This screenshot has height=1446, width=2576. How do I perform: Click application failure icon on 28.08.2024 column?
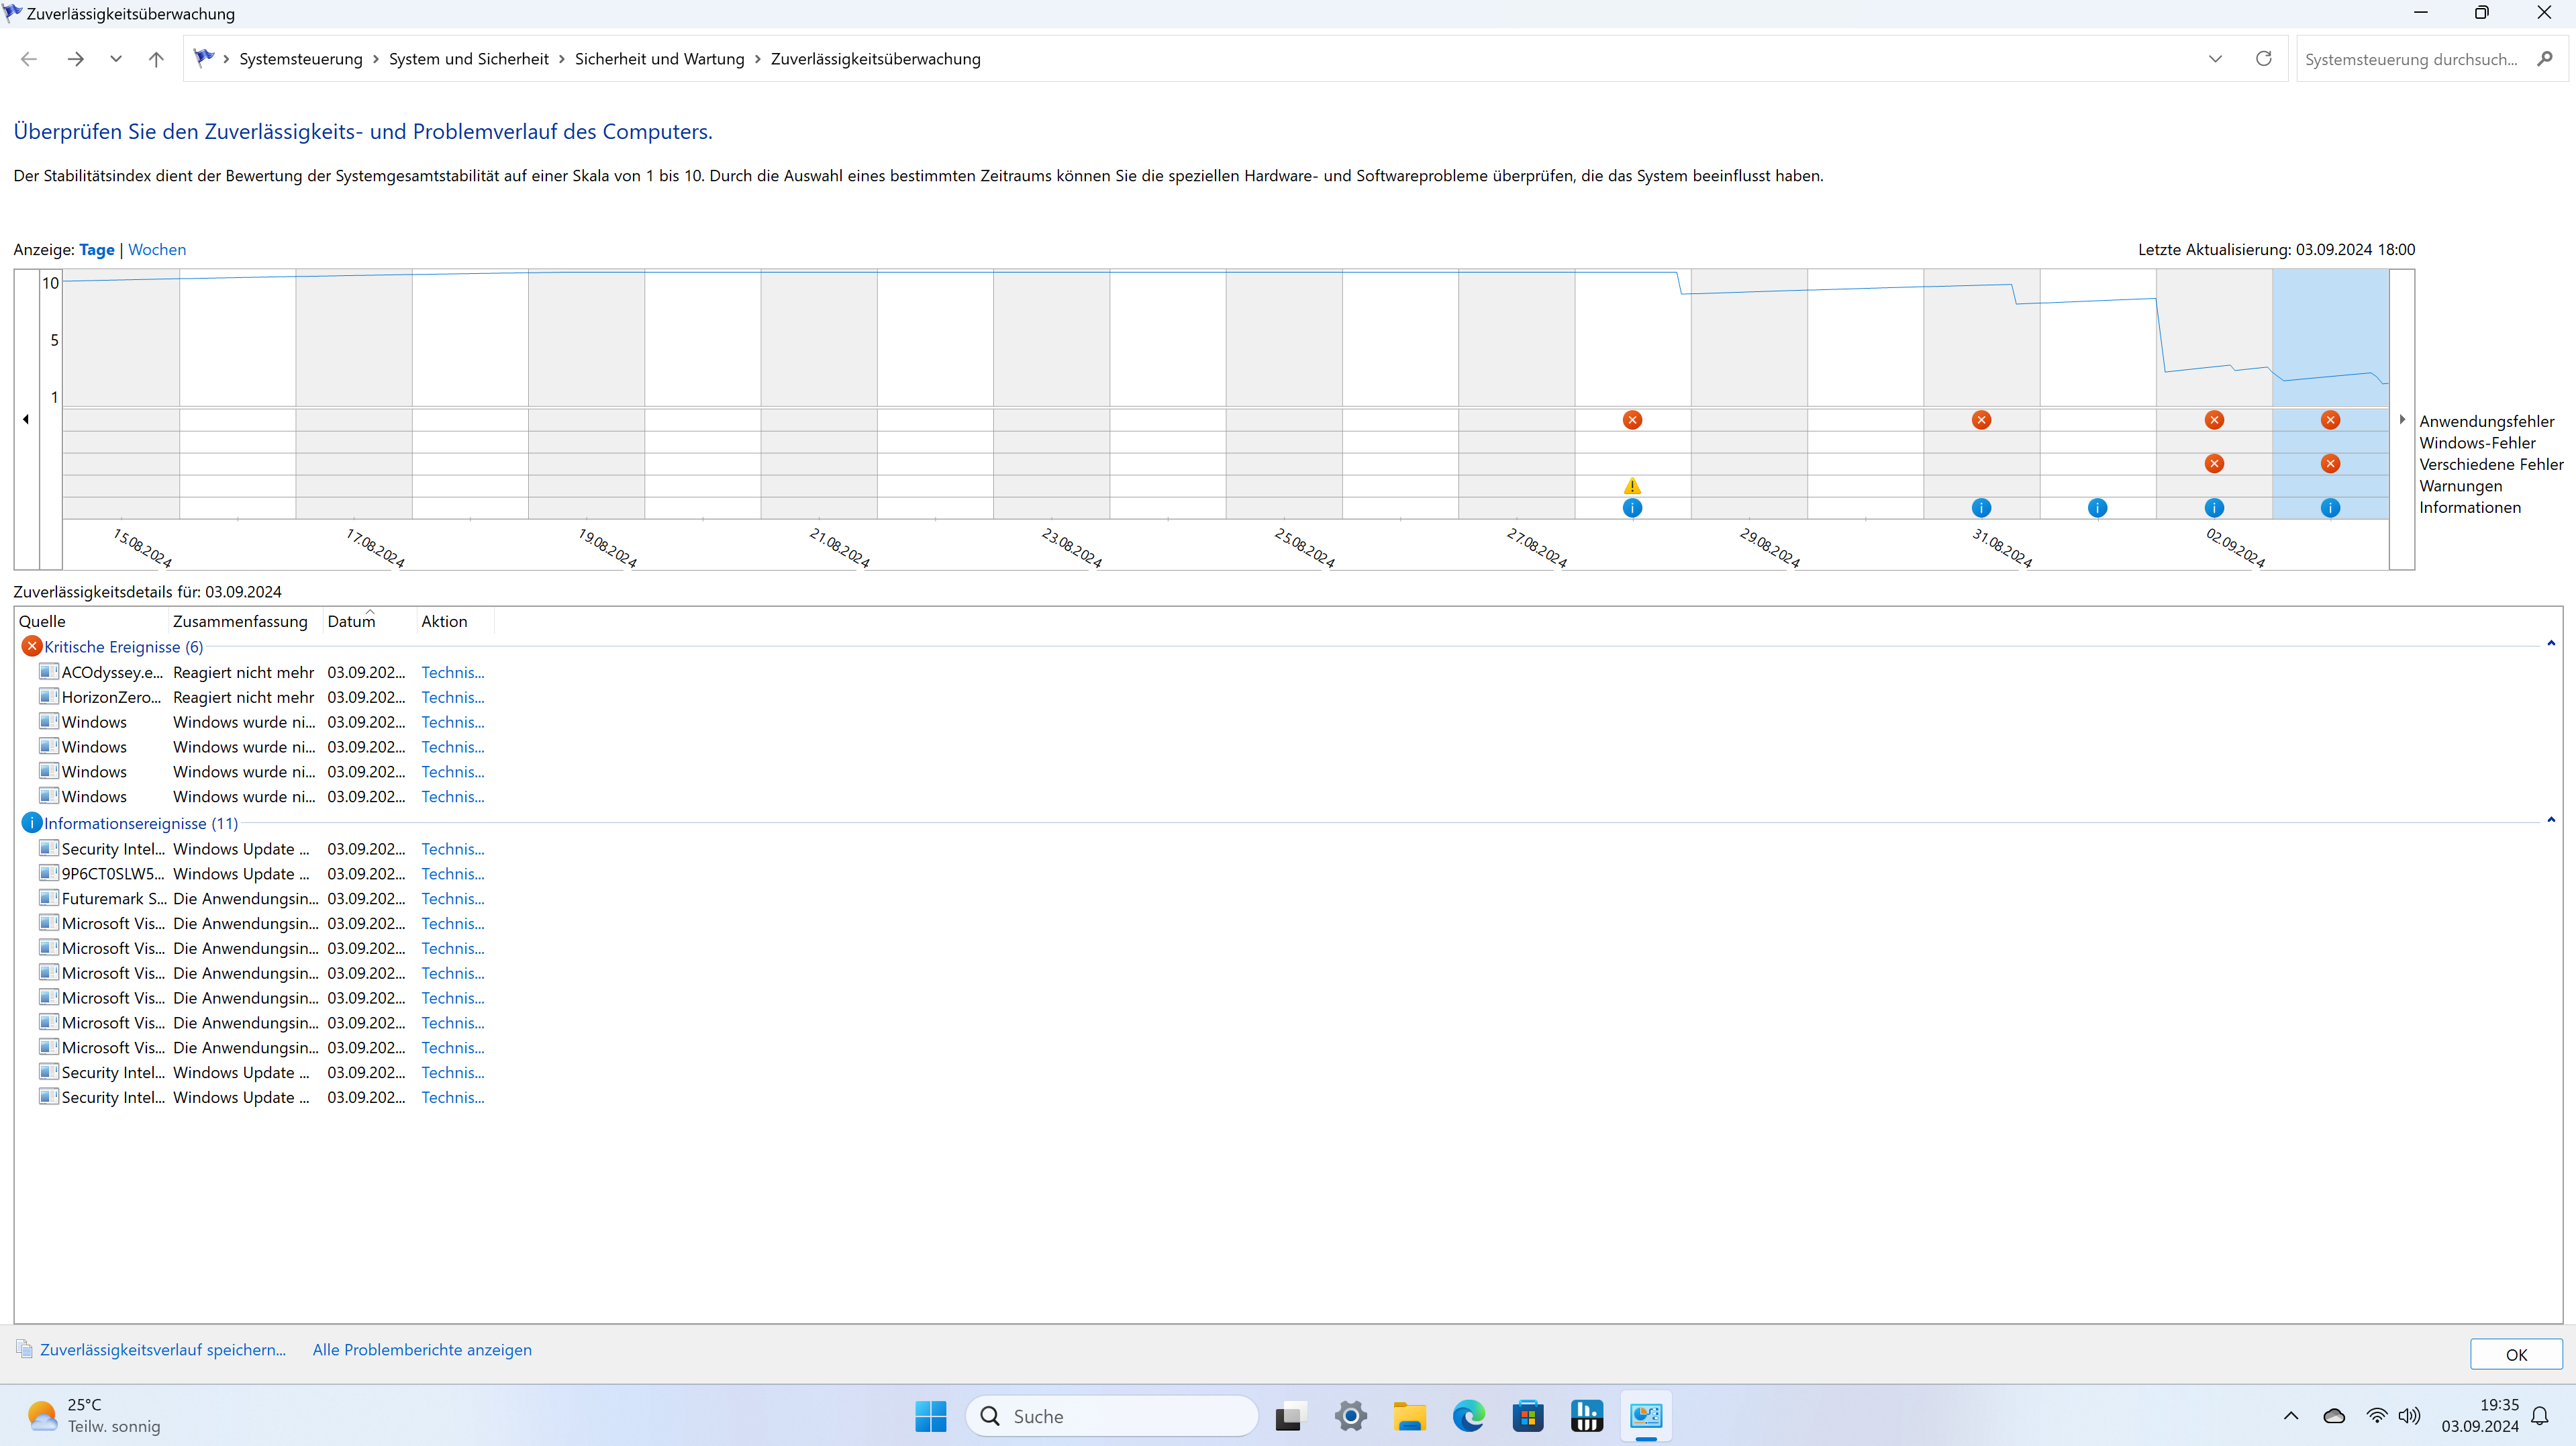(1632, 420)
